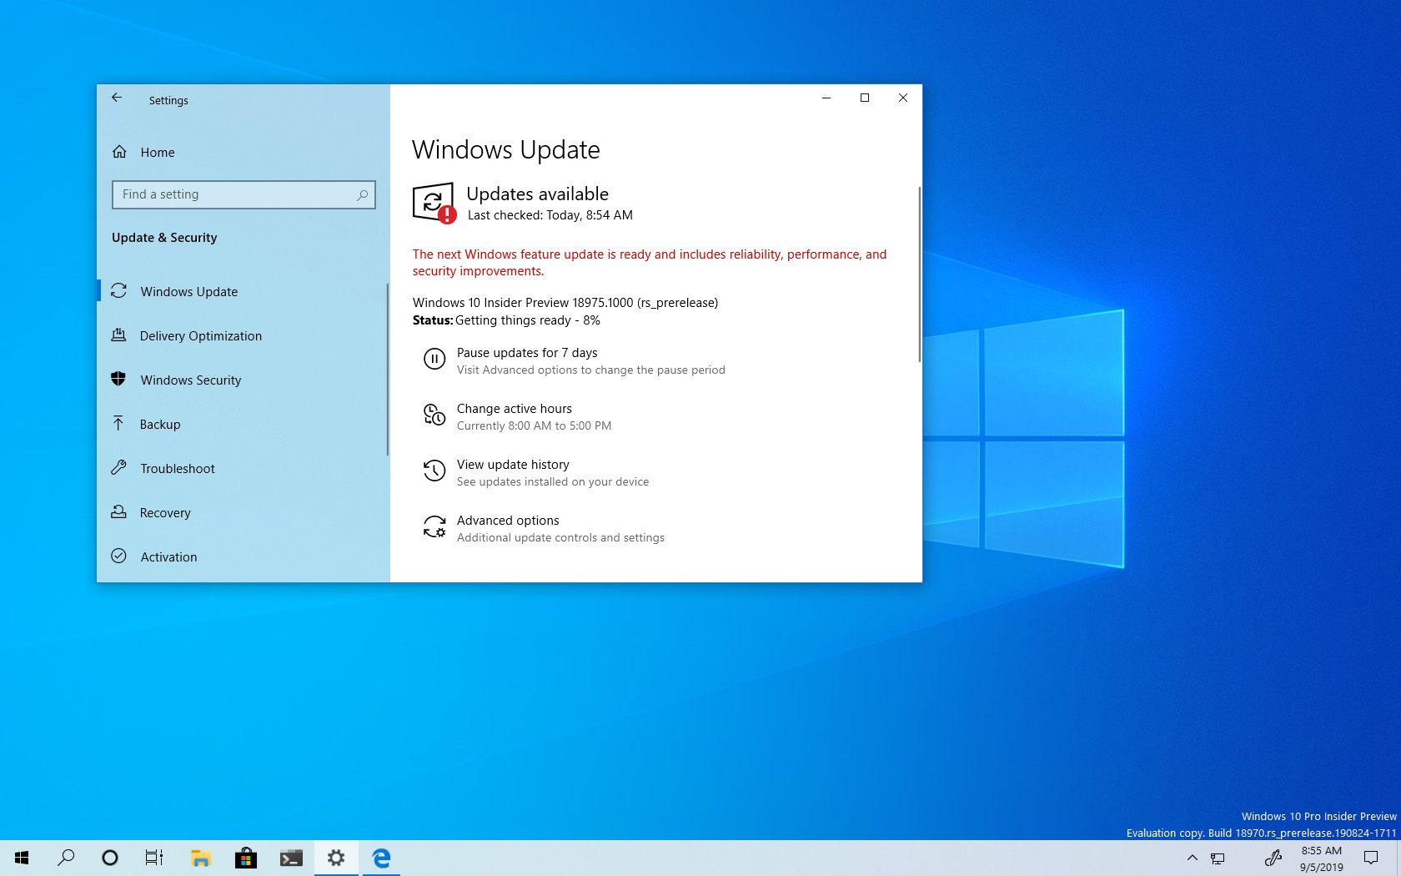Click the Find a setting search box

(244, 194)
